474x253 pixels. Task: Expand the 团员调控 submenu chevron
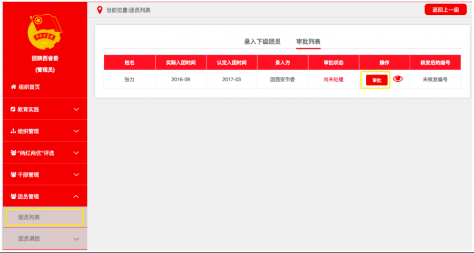pyautogui.click(x=76, y=239)
